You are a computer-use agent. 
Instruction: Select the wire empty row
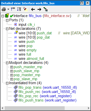[x=28, y=50]
